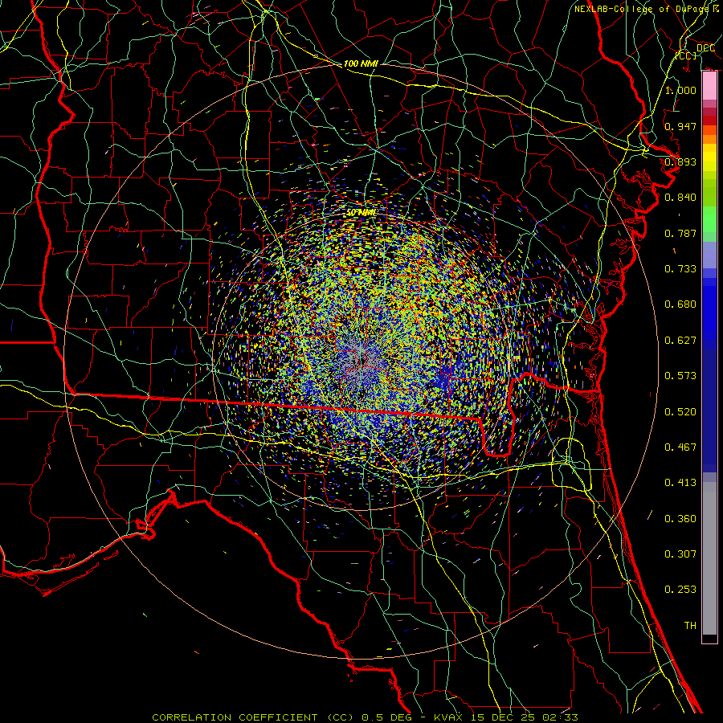723x723 pixels.
Task: Click the 0.307 legend value
Action: point(680,554)
